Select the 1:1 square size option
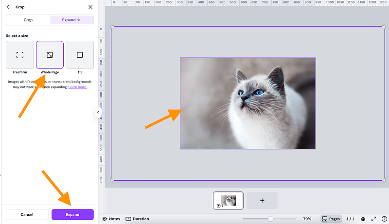 click(80, 55)
